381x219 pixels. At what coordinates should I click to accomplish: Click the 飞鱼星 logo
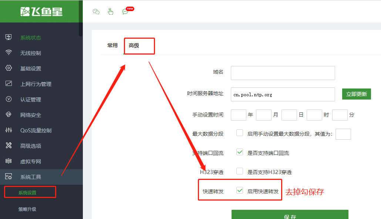[41, 11]
